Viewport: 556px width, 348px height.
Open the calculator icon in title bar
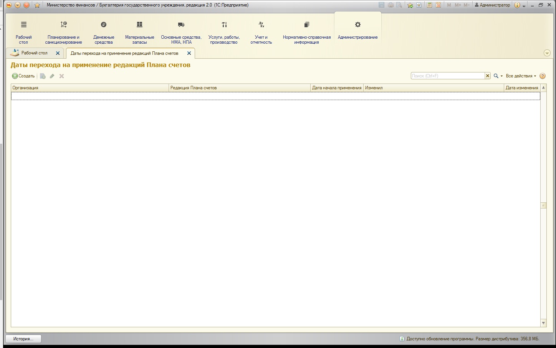[430, 5]
